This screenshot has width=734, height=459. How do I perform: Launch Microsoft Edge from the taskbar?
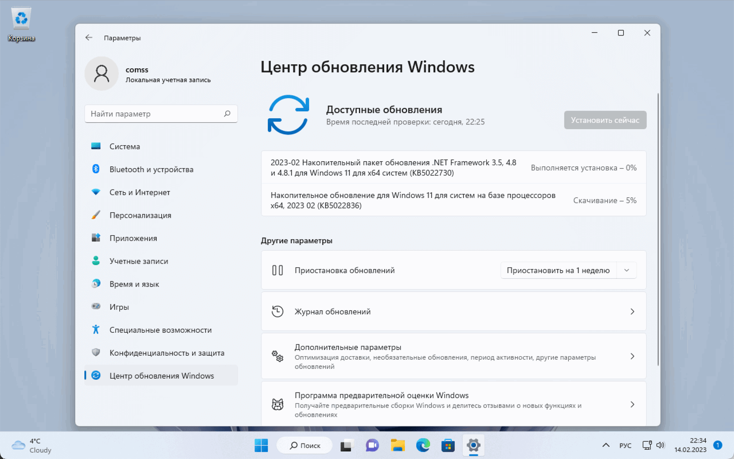(x=423, y=445)
